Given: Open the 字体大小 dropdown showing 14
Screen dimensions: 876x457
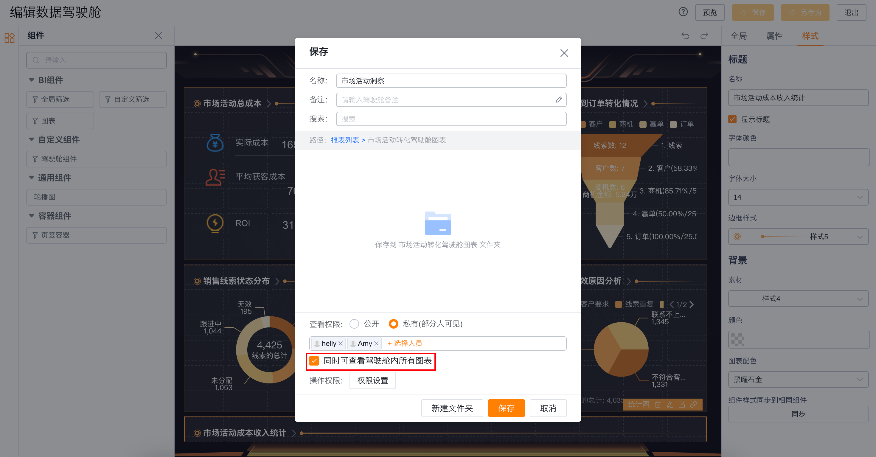Looking at the screenshot, I should tap(798, 197).
